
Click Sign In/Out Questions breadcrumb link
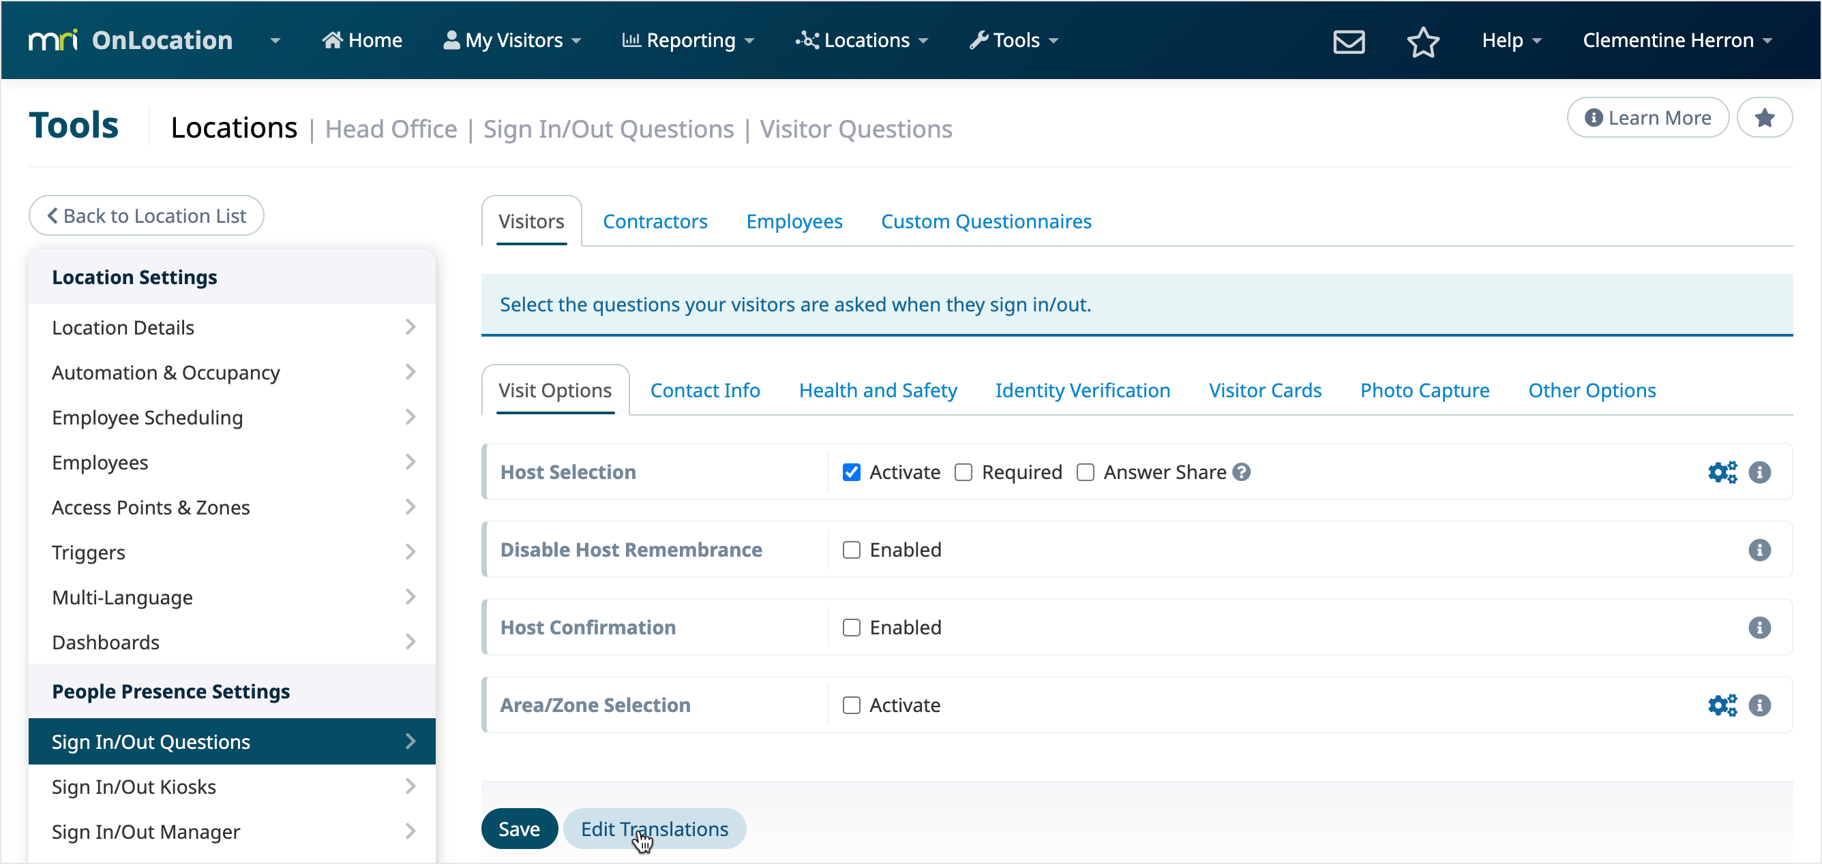[608, 129]
